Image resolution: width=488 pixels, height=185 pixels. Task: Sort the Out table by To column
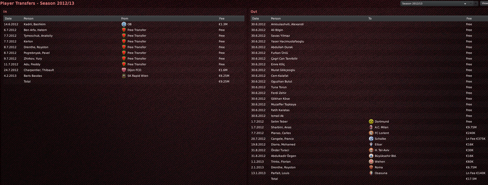click(x=416, y=18)
